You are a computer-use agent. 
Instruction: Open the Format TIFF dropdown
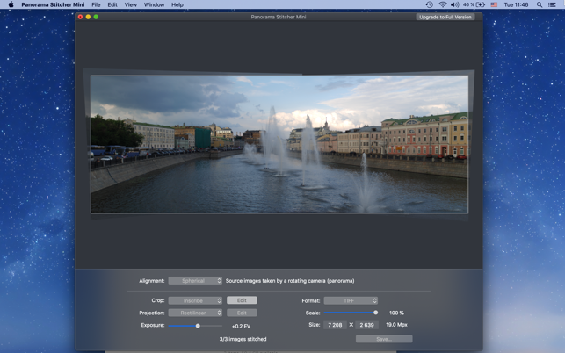pos(351,300)
